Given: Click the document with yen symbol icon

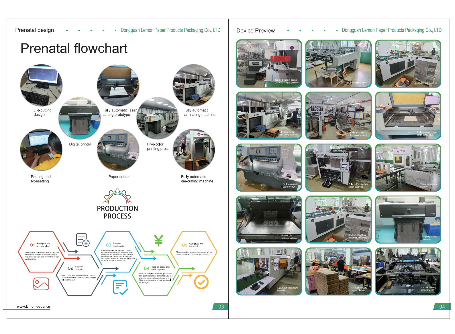Looking at the screenshot, I should click(x=83, y=240).
